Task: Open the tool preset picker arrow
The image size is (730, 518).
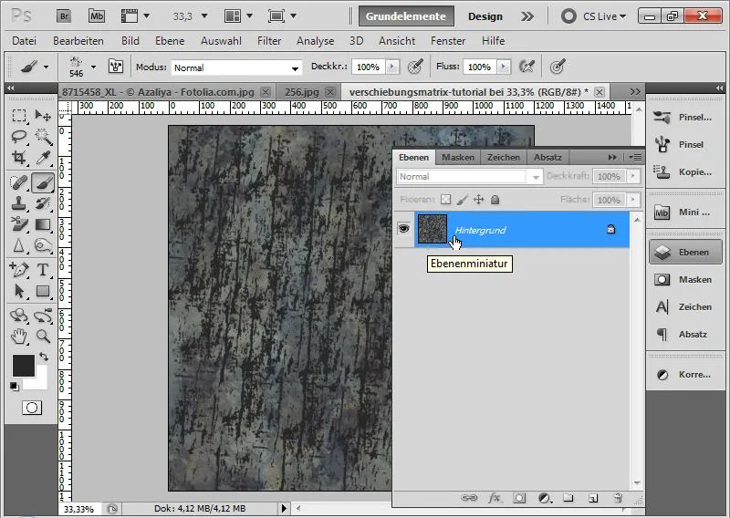Action: 46,67
